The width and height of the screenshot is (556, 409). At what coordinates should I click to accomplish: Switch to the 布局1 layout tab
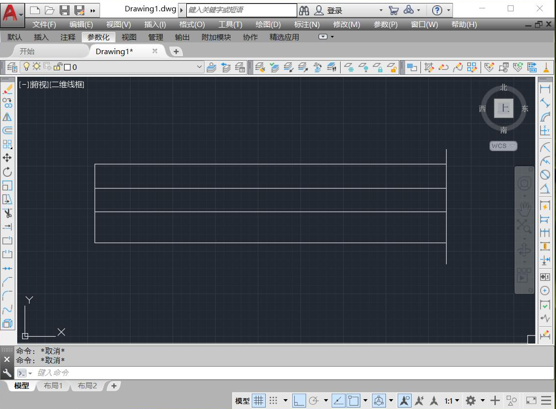(53, 386)
